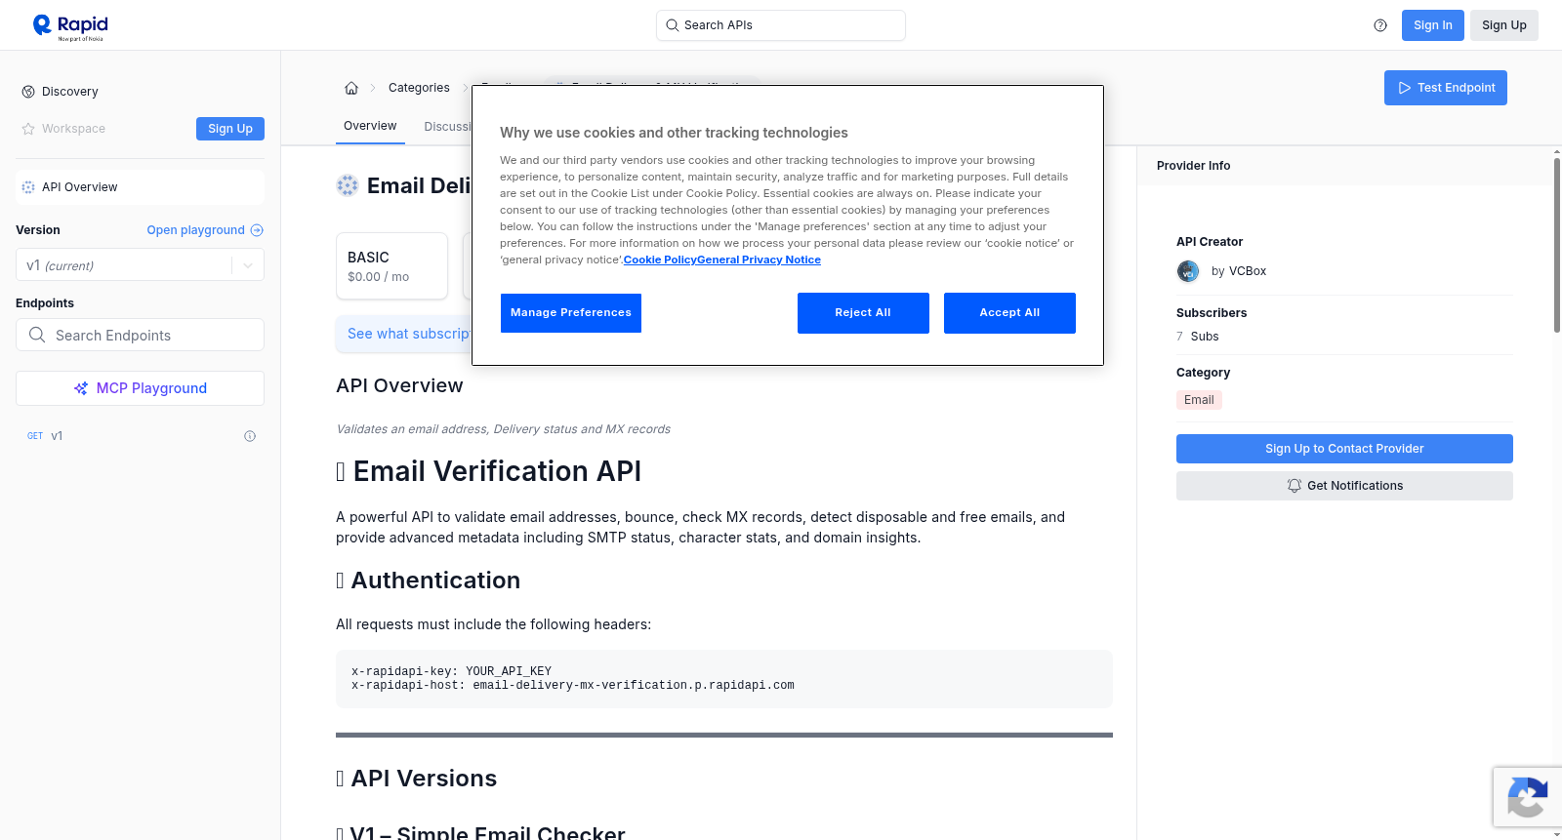
Task: Open the GET v1 endpoint
Action: 140,436
